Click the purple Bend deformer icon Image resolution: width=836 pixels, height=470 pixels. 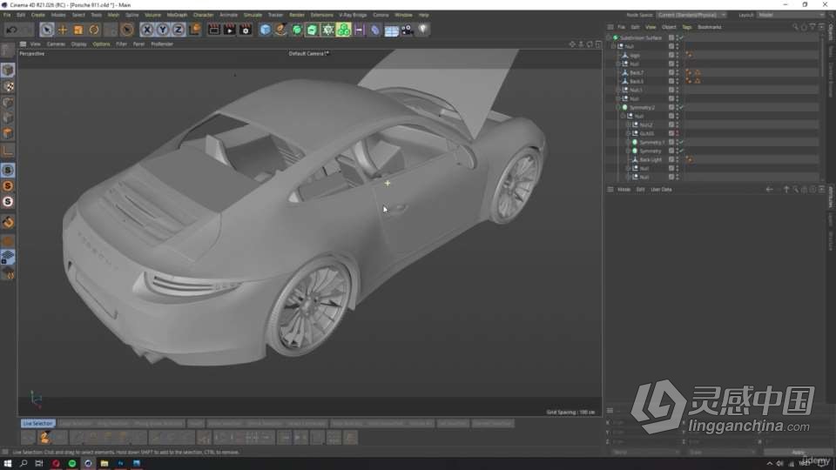375,30
